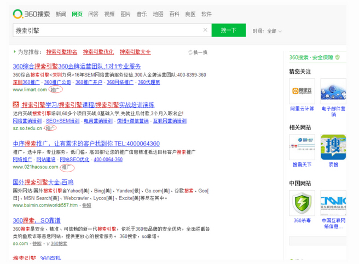This screenshot has width=359, height=264.
Task: Open the 电商营销培训 sublink
Action: (98, 121)
